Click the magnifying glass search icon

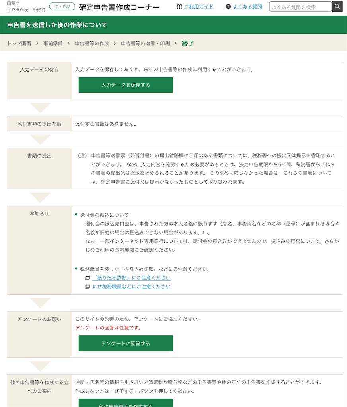pos(337,6)
